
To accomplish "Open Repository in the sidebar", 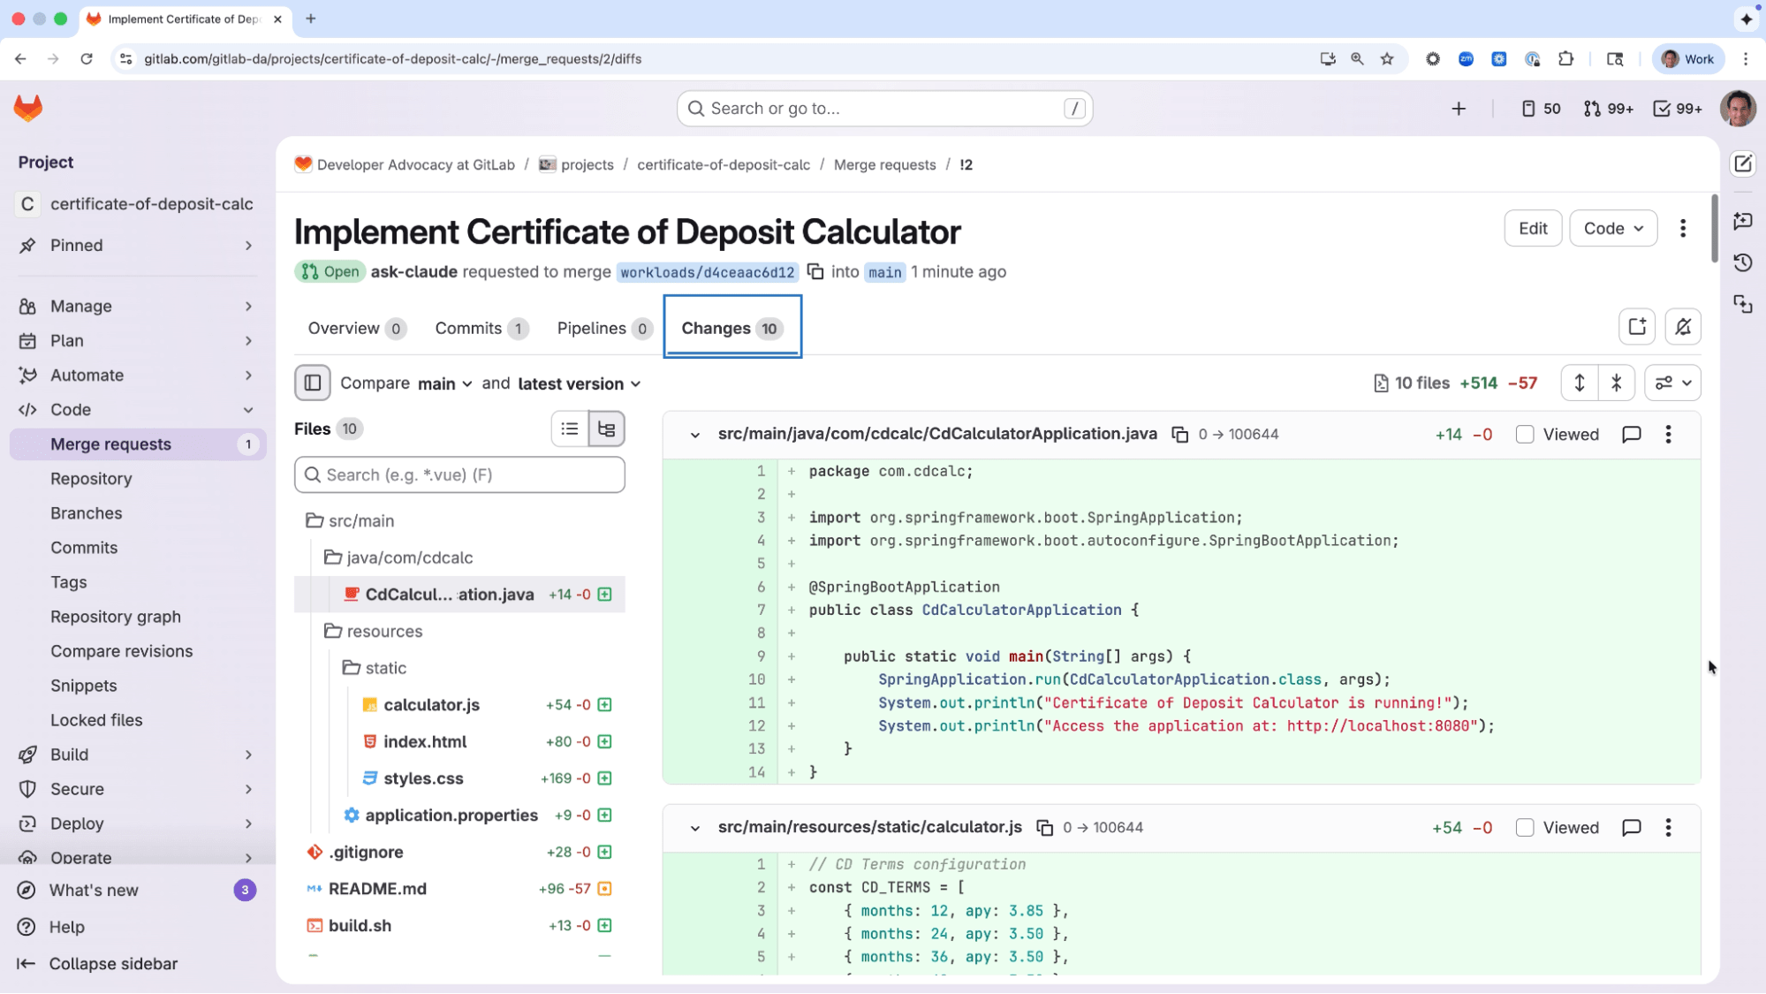I will pyautogui.click(x=91, y=479).
